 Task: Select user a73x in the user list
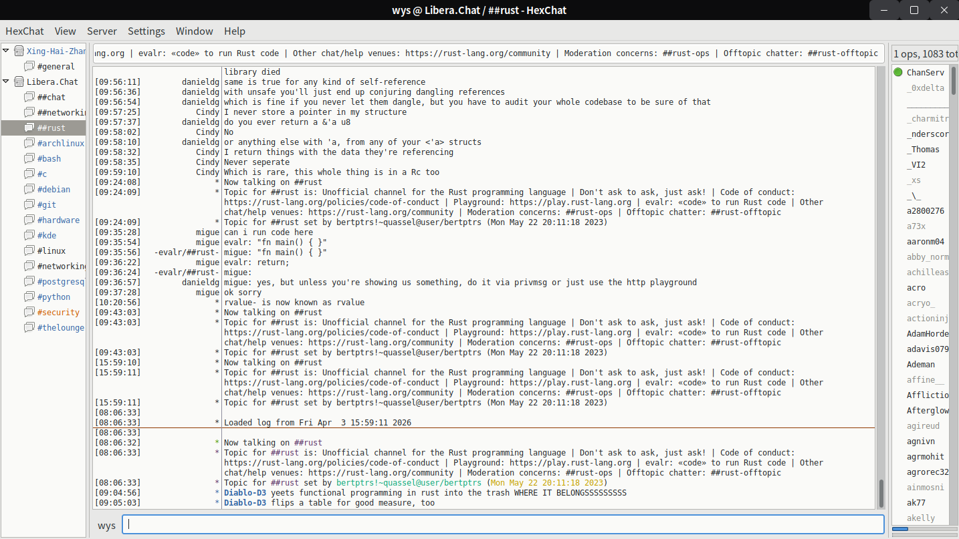click(x=916, y=226)
